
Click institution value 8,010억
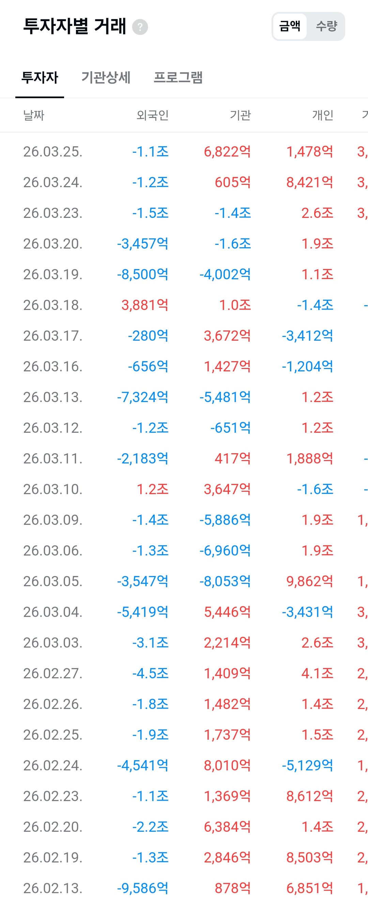click(227, 765)
